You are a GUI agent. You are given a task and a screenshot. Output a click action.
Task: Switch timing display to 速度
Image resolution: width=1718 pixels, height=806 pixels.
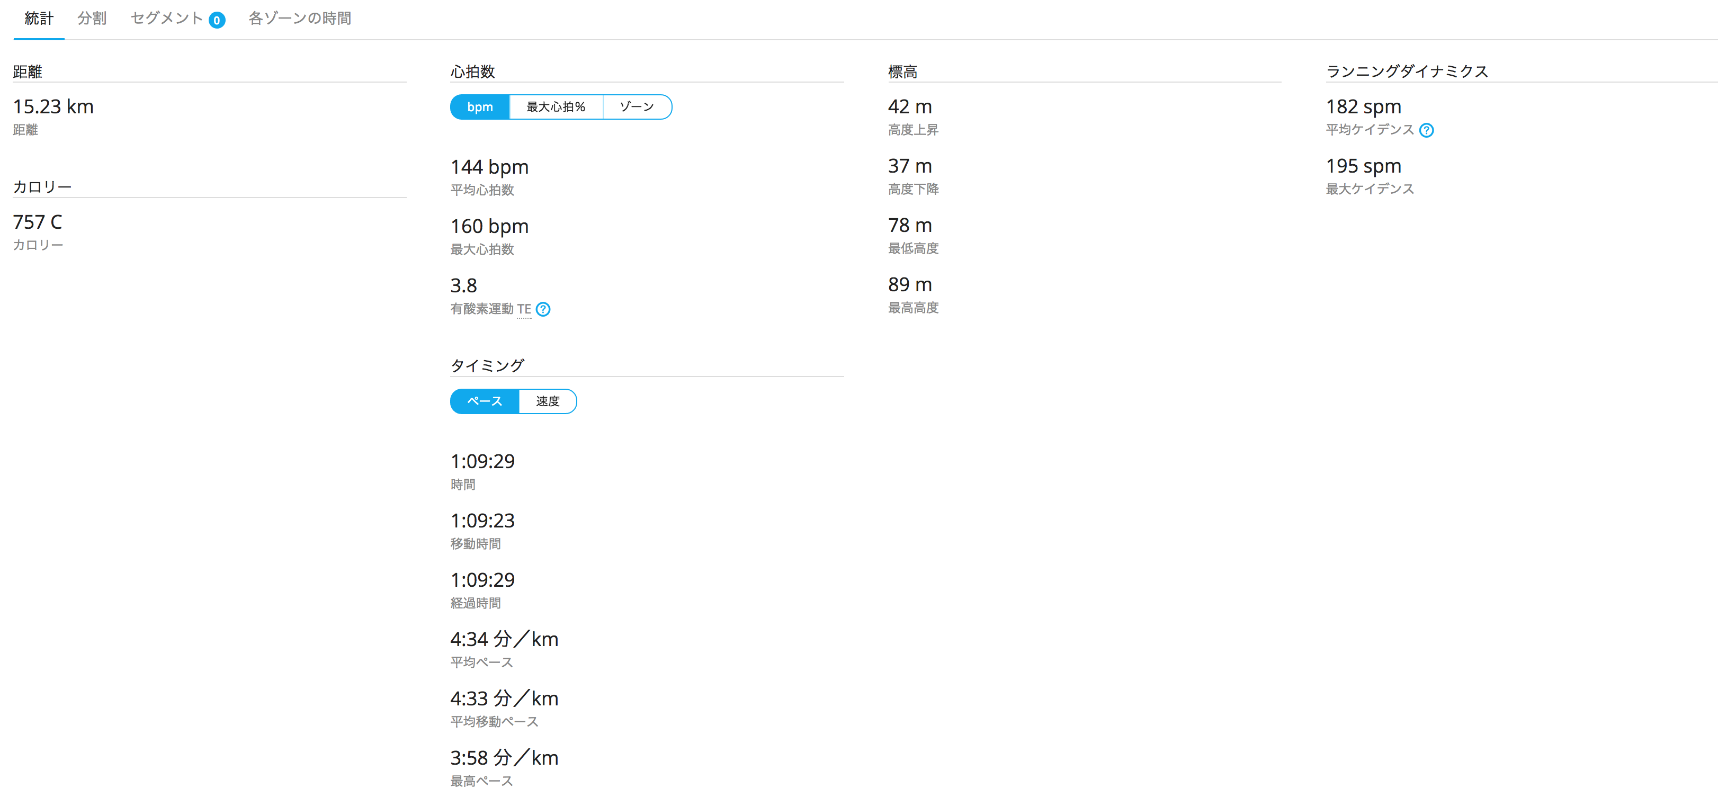(x=548, y=401)
